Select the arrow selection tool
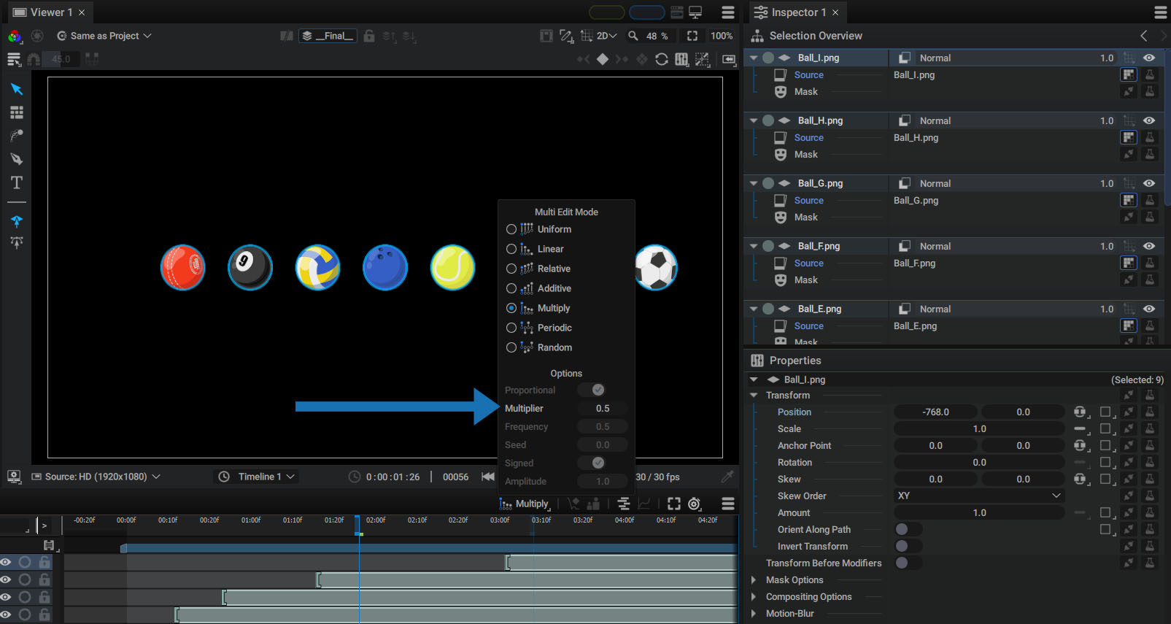 tap(16, 89)
